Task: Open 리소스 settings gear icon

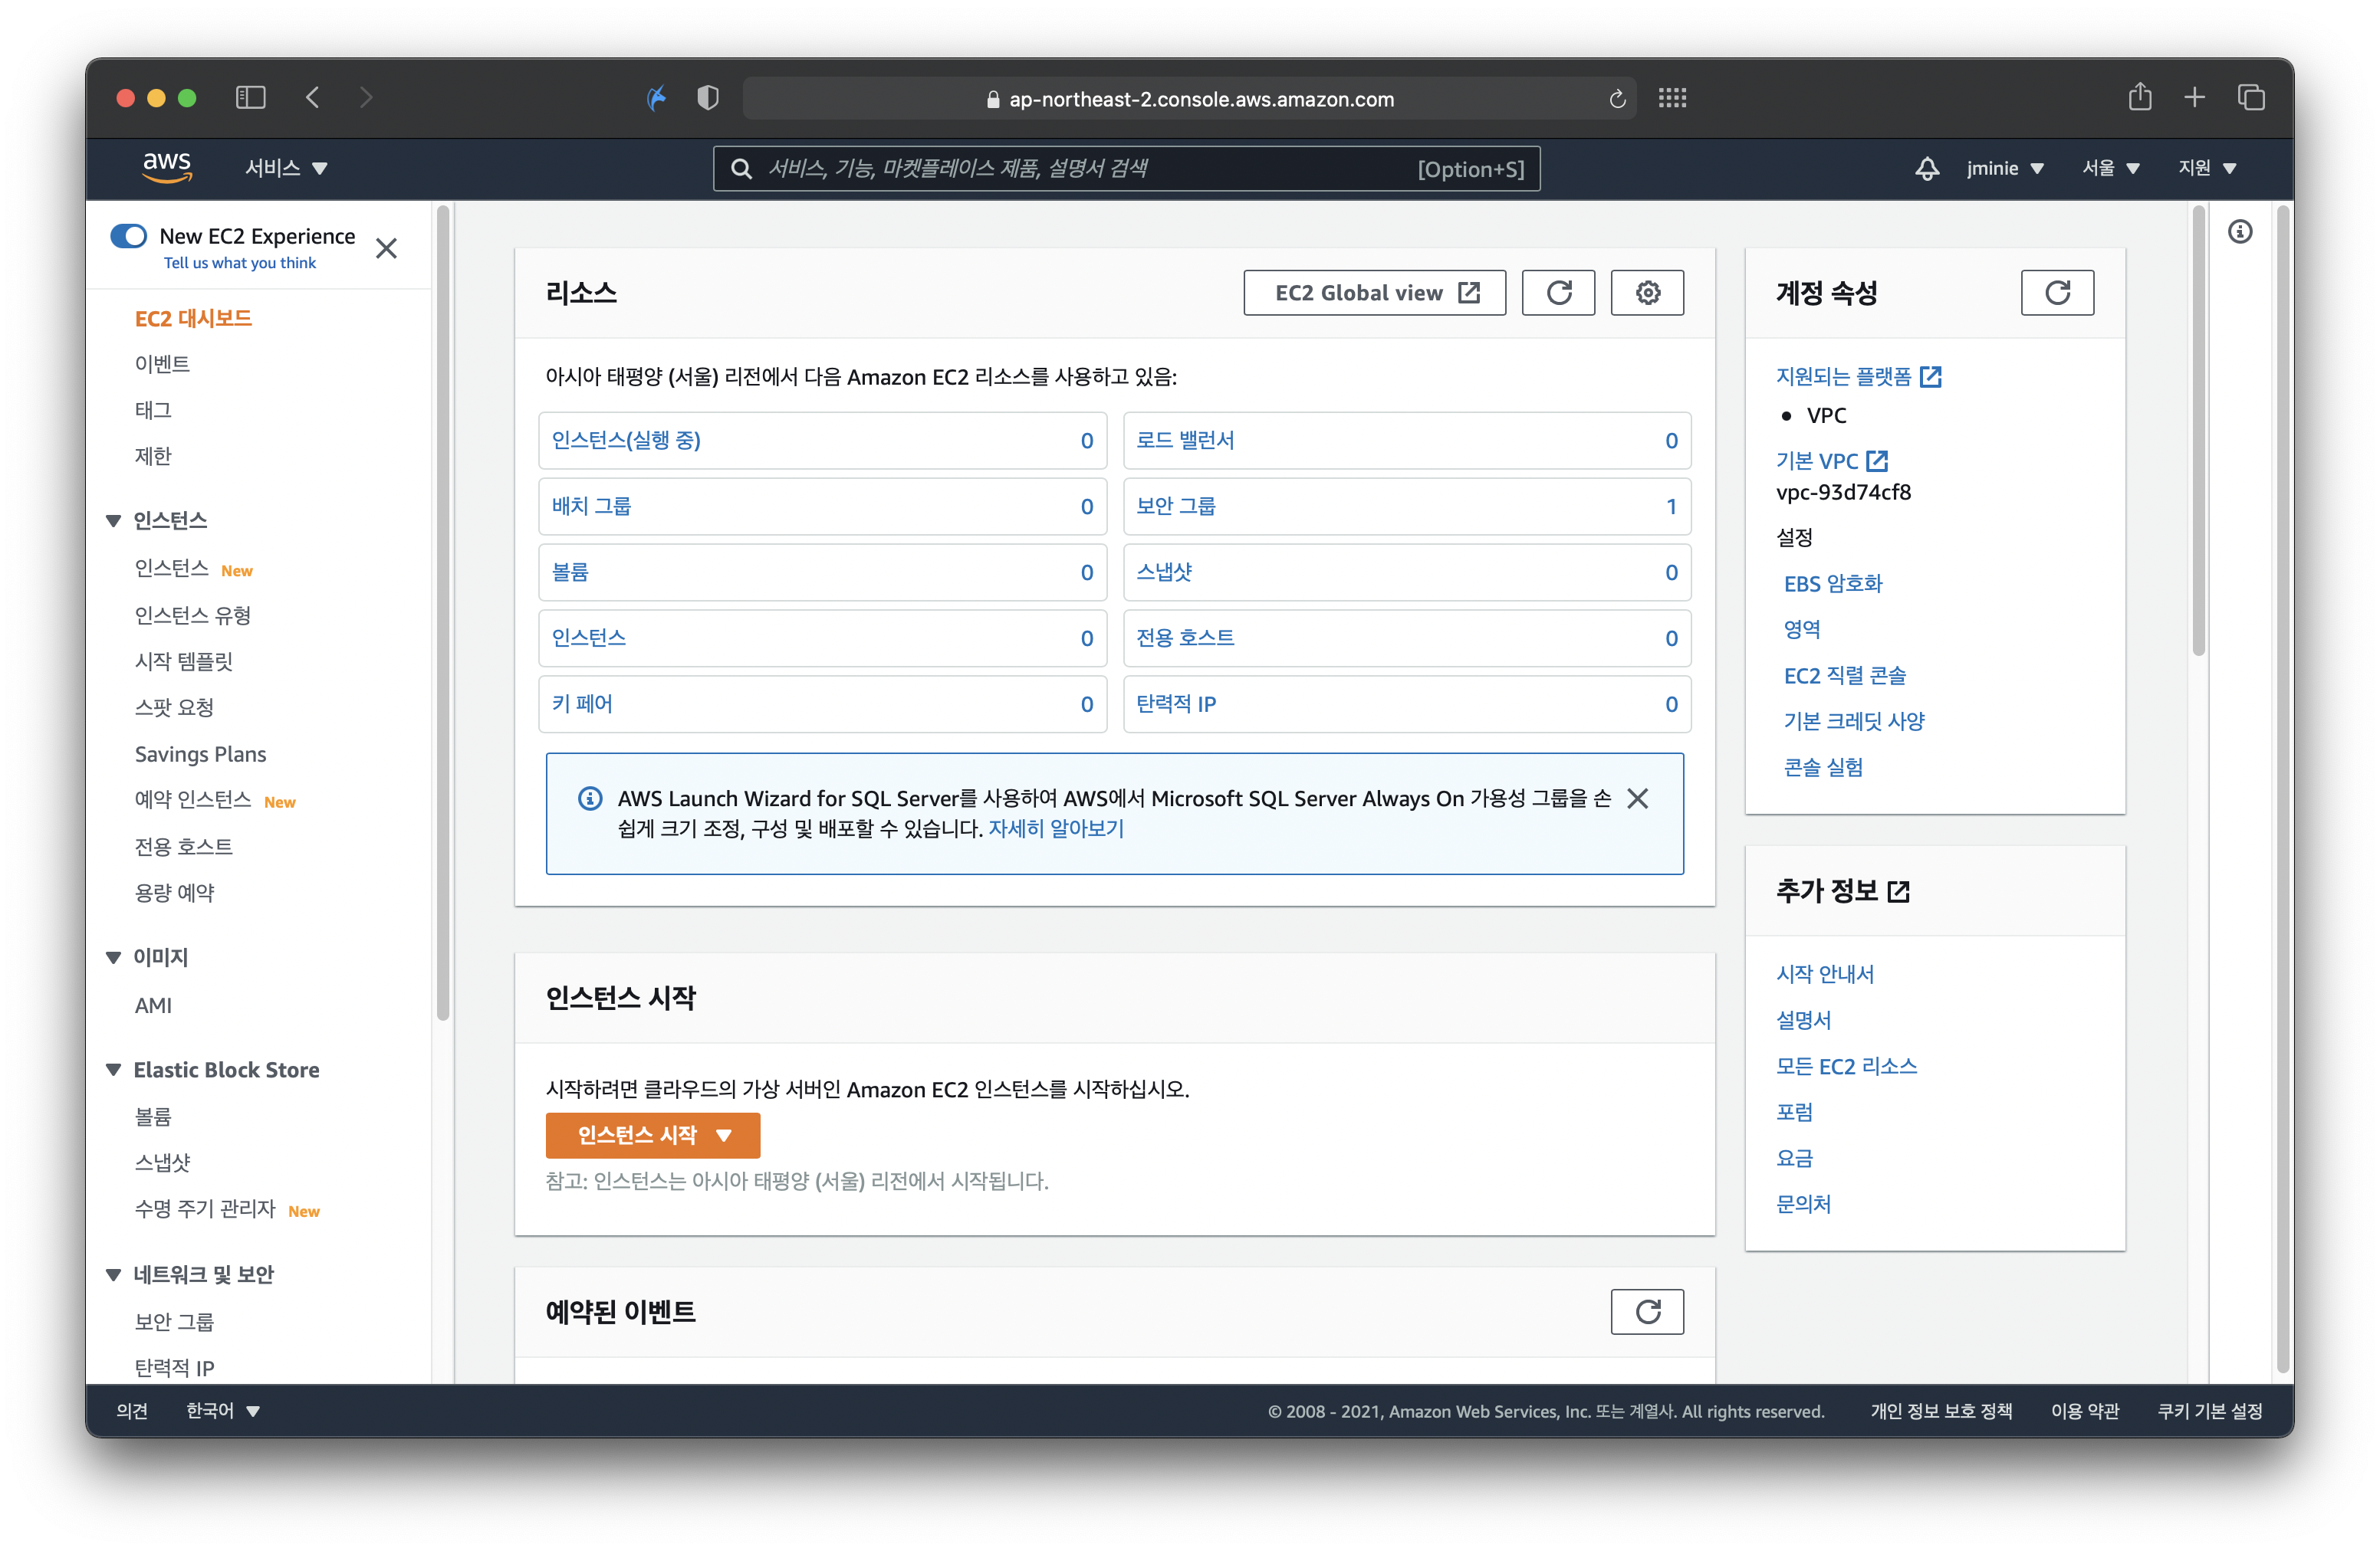Action: click(x=1647, y=293)
